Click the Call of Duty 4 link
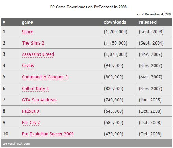This screenshot has height=148, width=173. tap(35, 89)
